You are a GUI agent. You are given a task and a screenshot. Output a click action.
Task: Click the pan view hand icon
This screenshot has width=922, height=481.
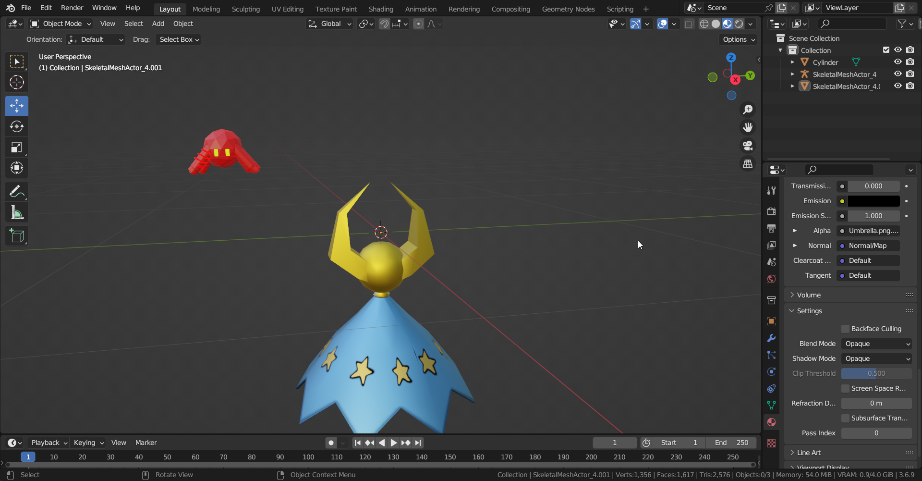tap(748, 127)
